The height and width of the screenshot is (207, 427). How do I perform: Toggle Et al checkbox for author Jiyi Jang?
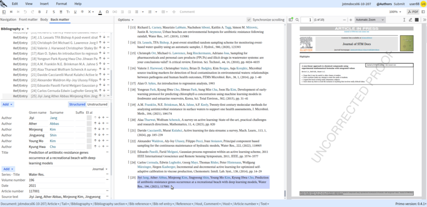(x=89, y=118)
